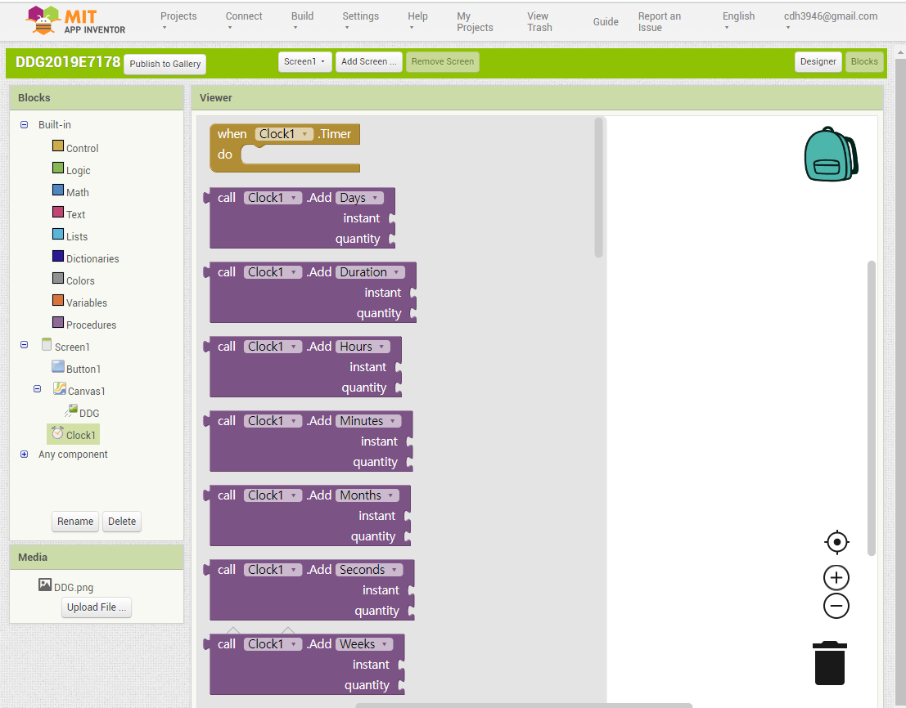This screenshot has width=906, height=708.
Task: Select the Colors blocks color icon
Action: 58,278
